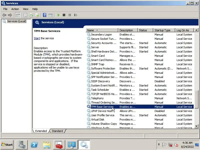Select Volume Shadow Copy service row
Screen dimensions: 200x150
pyautogui.click(x=140, y=124)
